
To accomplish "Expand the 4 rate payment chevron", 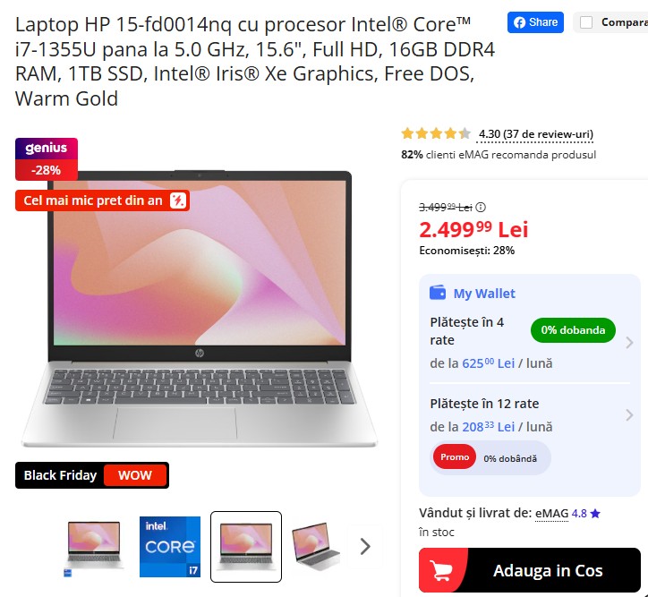I will tap(629, 343).
